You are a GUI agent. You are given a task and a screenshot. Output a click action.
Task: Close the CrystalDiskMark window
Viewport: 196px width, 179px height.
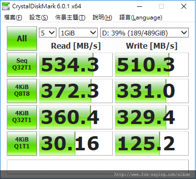tap(184, 6)
